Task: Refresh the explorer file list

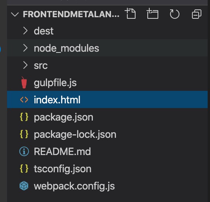Action: tap(174, 14)
